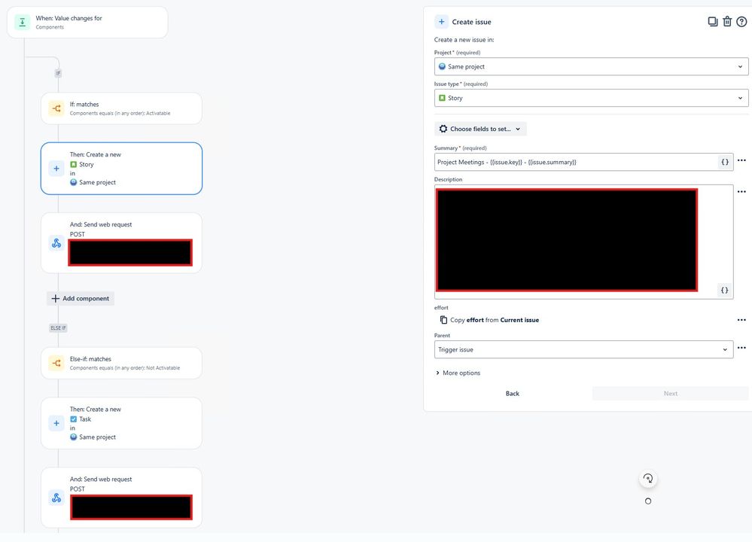Image resolution: width=752 pixels, height=542 pixels.
Task: Insert smart value into Description field
Action: pyautogui.click(x=724, y=290)
